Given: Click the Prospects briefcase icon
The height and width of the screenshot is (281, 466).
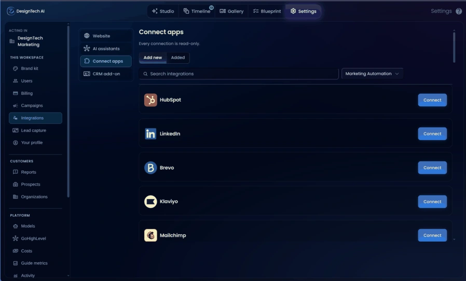Looking at the screenshot, I should pos(16,185).
